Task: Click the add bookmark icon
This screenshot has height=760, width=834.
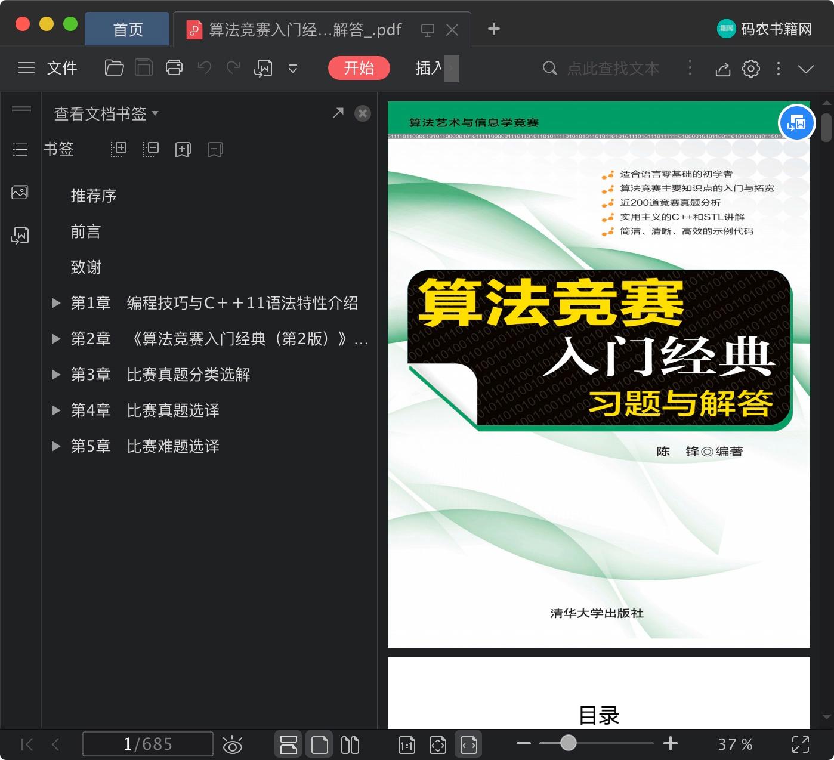Action: (x=183, y=149)
